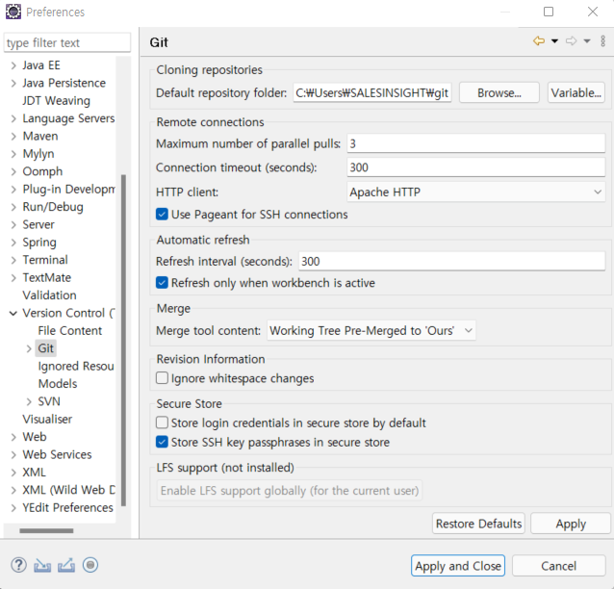This screenshot has width=614, height=589.
Task: Open the forward history dropdown arrow
Action: tap(587, 41)
